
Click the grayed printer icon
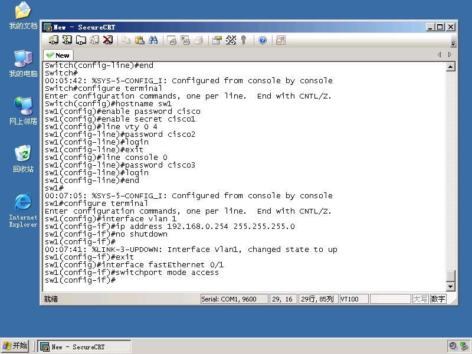199,40
